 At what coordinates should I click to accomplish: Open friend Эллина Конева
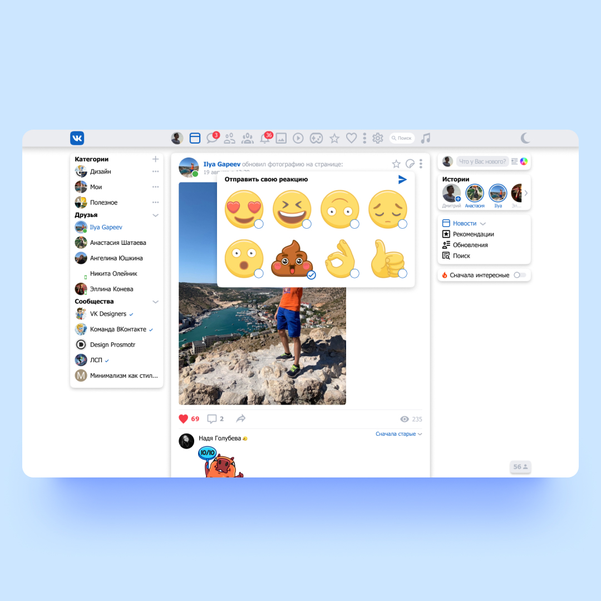(x=104, y=289)
